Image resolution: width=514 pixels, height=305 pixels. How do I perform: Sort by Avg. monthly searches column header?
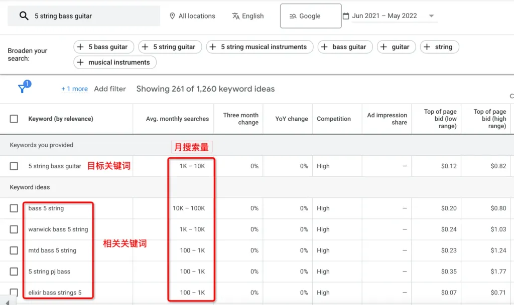[x=177, y=119]
